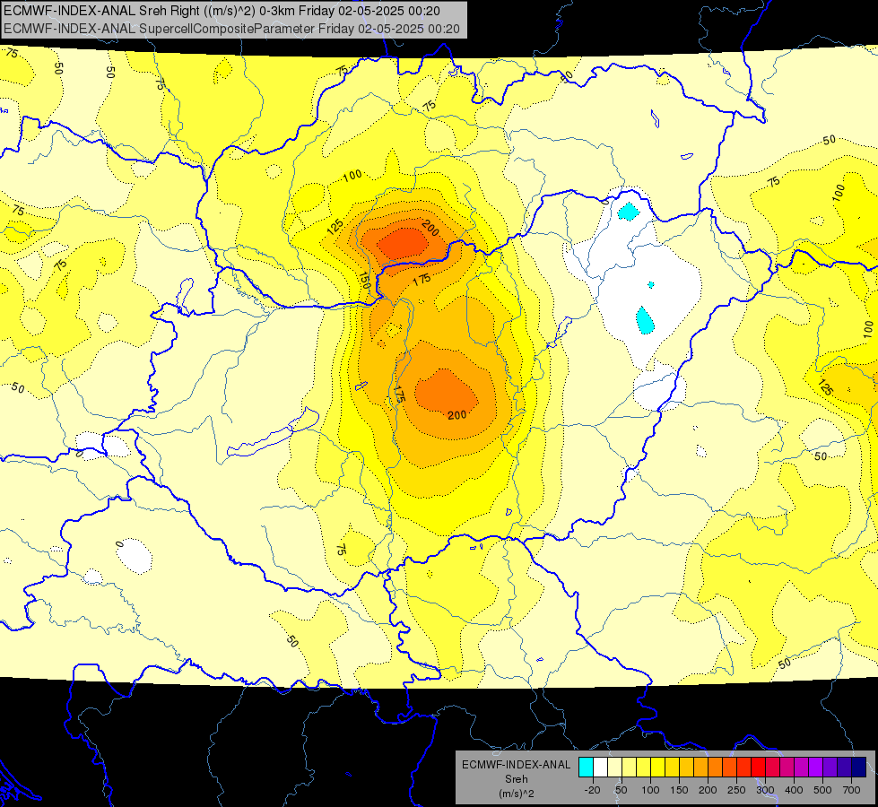878x807 pixels.
Task: Click the 150 contour label on the map
Action: point(364,280)
